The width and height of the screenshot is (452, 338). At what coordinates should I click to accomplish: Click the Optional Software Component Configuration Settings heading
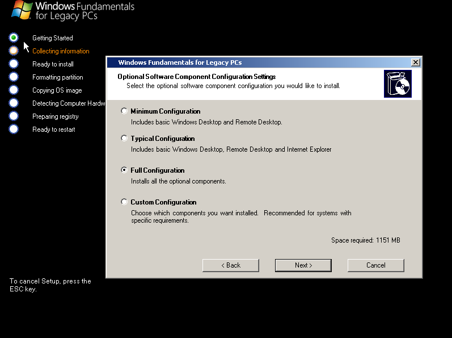click(x=197, y=77)
